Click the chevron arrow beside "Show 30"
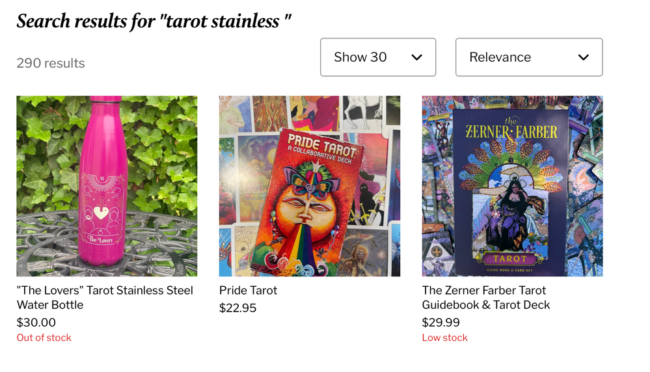 point(417,57)
